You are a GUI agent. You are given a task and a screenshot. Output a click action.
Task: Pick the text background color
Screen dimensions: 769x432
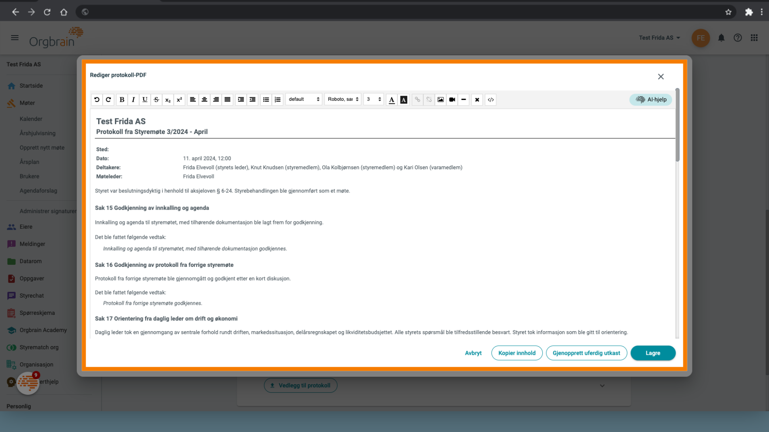(404, 100)
